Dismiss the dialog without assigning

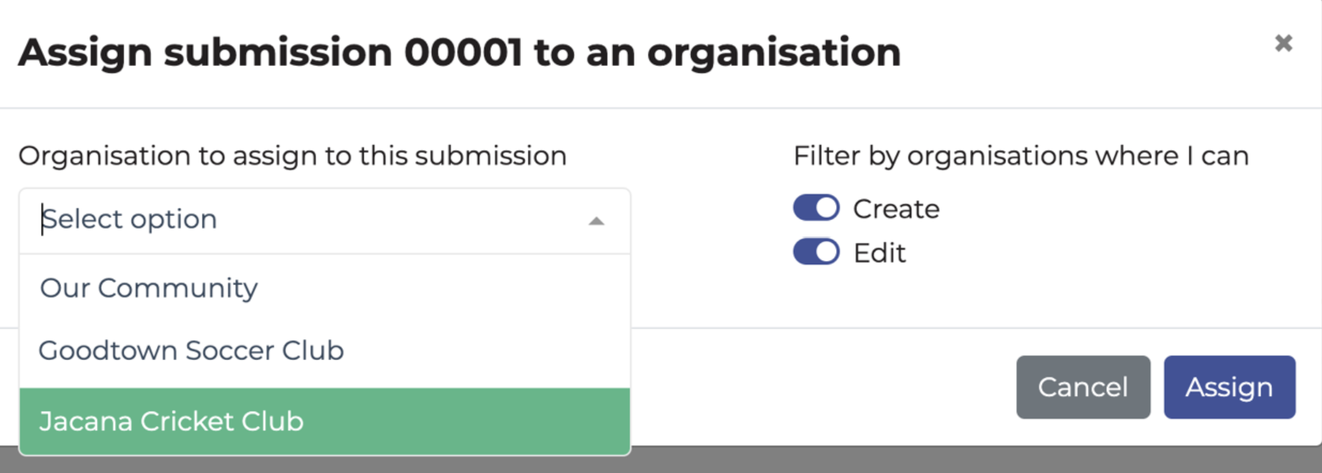pyautogui.click(x=1083, y=387)
